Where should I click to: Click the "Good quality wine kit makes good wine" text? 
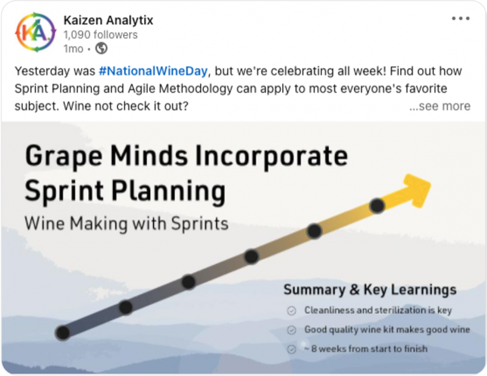pos(387,330)
